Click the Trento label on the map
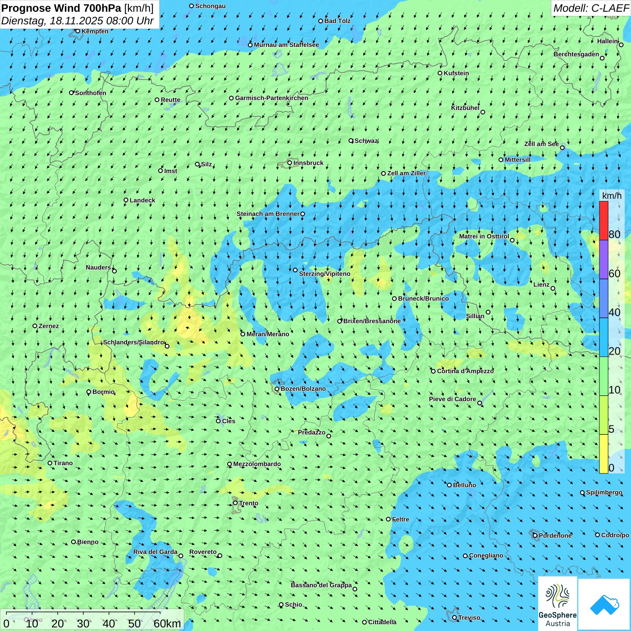Screen dimensions: 631x631 [x=249, y=503]
